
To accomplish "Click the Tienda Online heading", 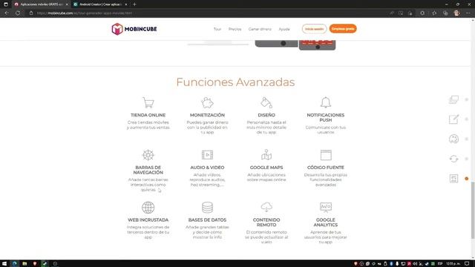I will [148, 115].
